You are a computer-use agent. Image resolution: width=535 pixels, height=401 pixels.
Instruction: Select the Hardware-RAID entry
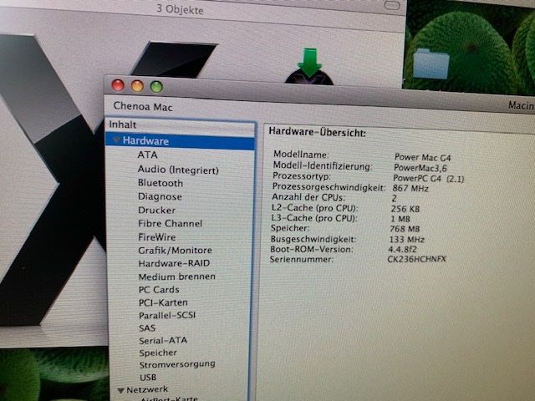pyautogui.click(x=174, y=263)
